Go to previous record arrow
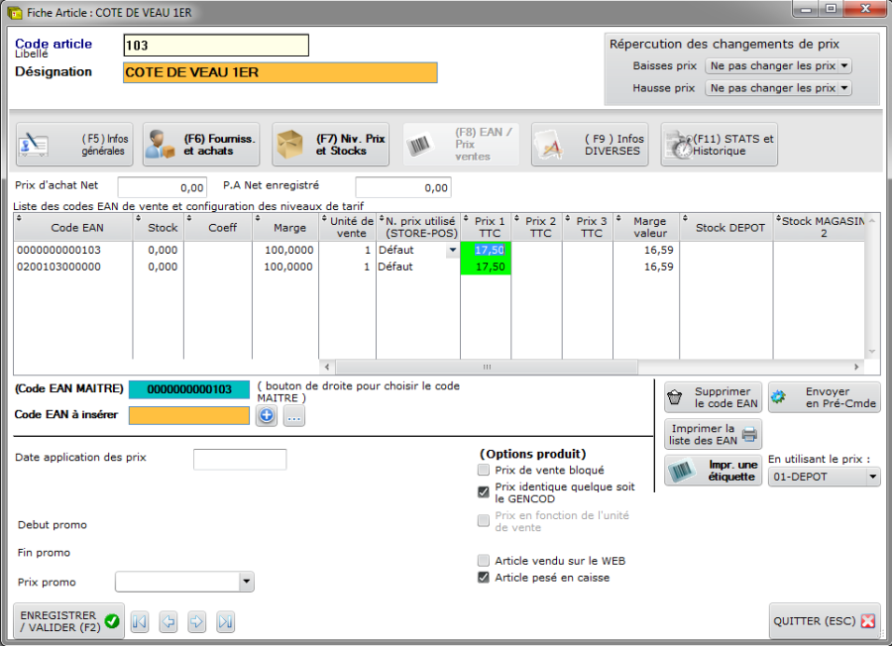This screenshot has height=646, width=892. 168,622
